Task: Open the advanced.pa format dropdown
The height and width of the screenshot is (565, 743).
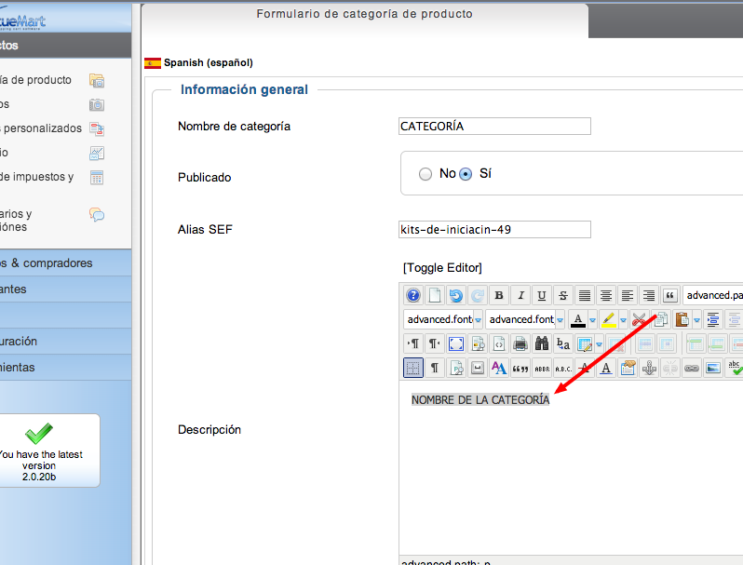Action: [x=712, y=295]
